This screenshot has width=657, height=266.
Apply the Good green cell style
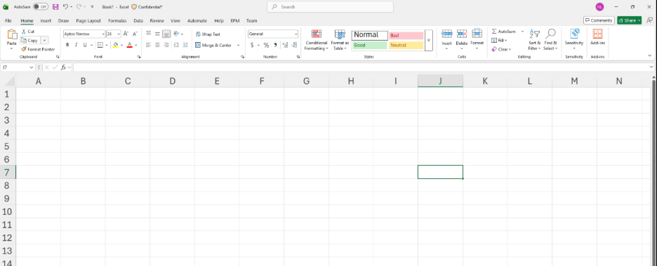[369, 45]
